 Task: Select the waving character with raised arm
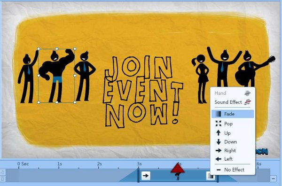pos(28,77)
